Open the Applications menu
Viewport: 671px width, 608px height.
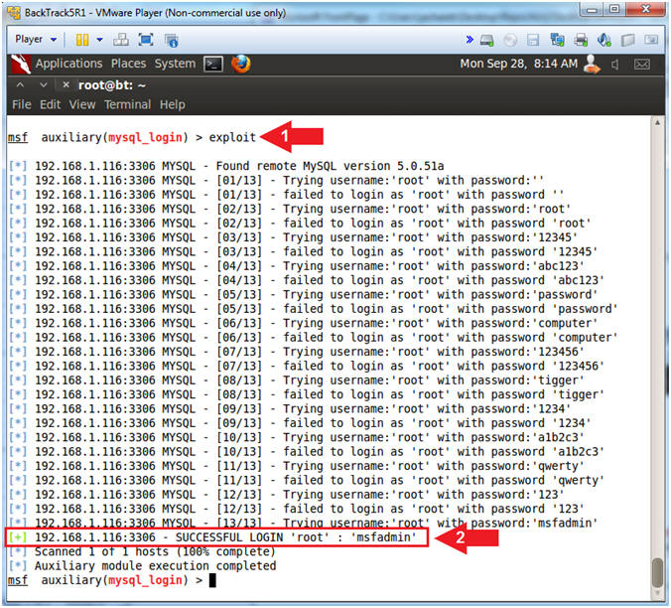click(x=68, y=64)
